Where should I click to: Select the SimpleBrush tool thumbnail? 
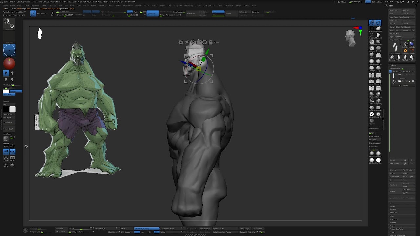(x=405, y=50)
